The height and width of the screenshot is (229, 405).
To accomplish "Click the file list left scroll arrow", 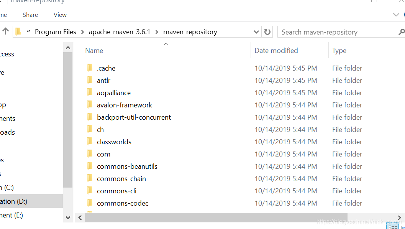I will coord(80,217).
